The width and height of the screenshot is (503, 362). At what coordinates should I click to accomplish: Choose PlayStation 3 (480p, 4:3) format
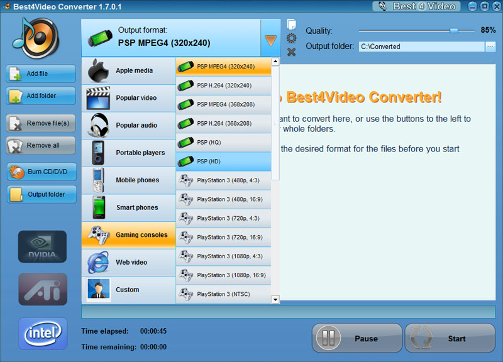[224, 180]
